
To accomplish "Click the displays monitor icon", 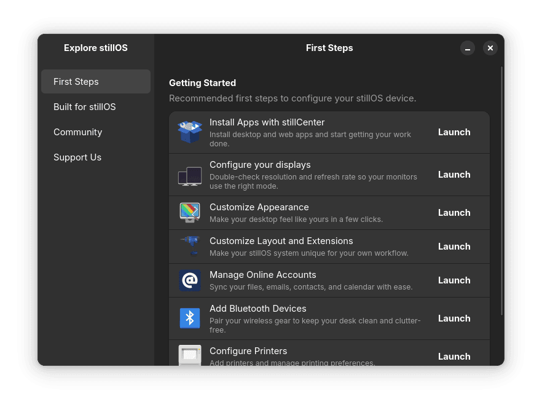I will pos(190,176).
